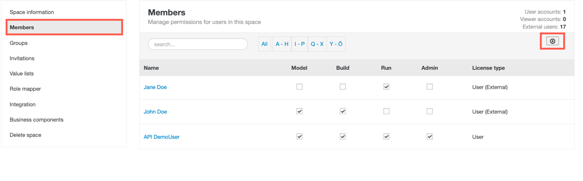Select Groups in the sidebar
This screenshot has height=181, width=583.
coord(19,43)
